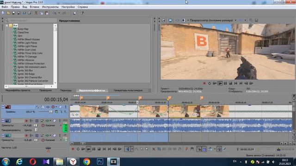Mute audio track 2
Screen dimensions: 296x166
pyautogui.click(x=55, y=121)
